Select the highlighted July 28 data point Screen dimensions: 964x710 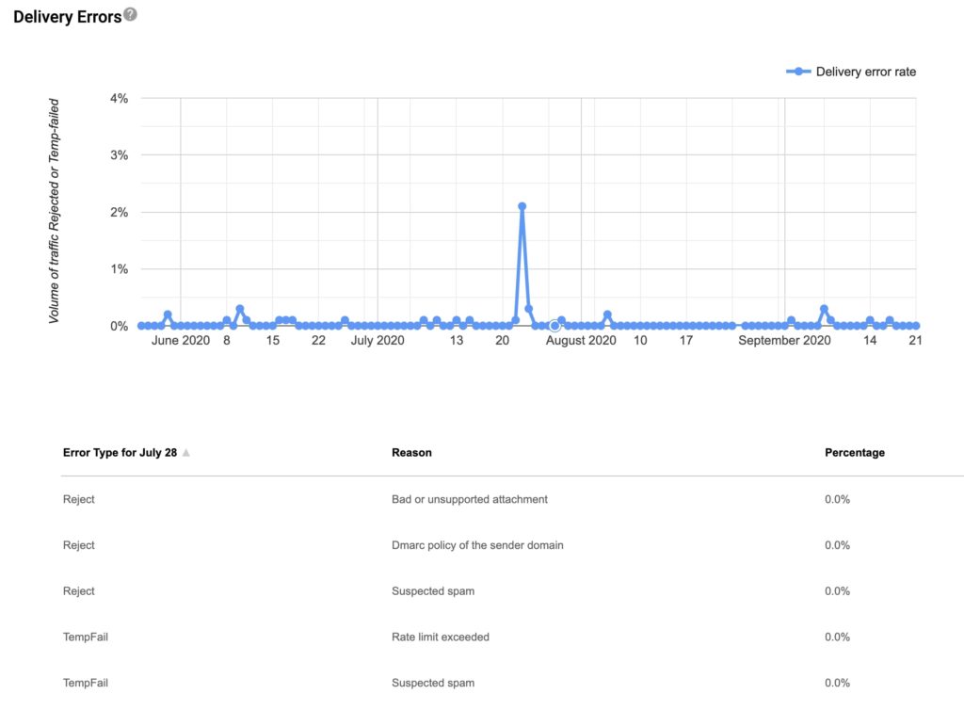(554, 326)
